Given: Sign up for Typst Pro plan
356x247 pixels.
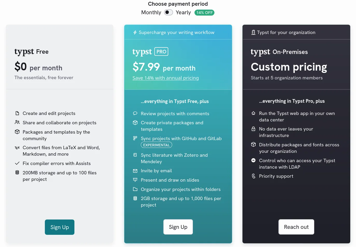Looking at the screenshot, I should pos(178,227).
